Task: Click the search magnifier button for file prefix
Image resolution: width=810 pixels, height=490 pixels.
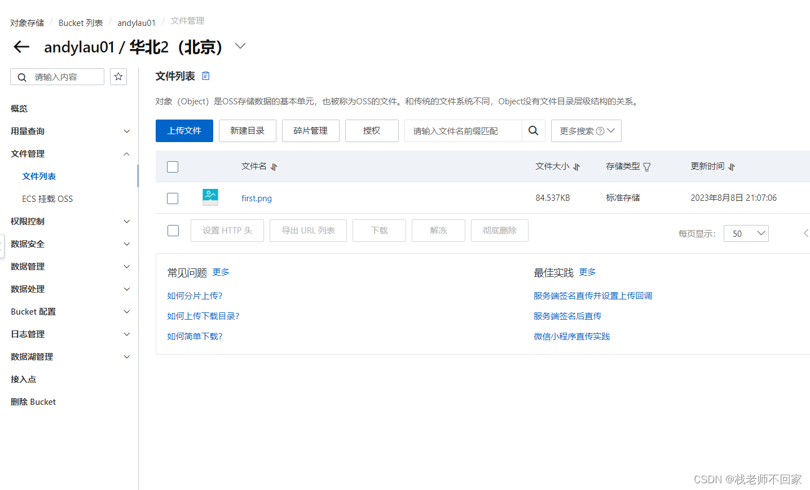Action: click(x=534, y=131)
